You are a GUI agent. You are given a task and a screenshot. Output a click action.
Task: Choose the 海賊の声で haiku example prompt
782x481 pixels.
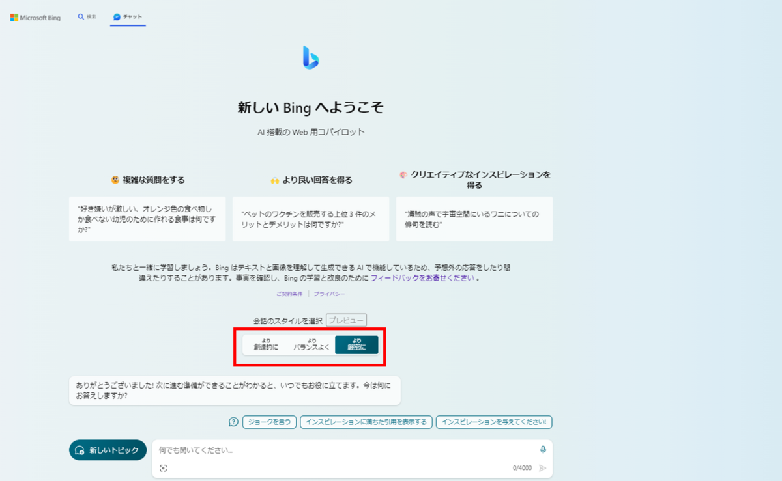474,219
